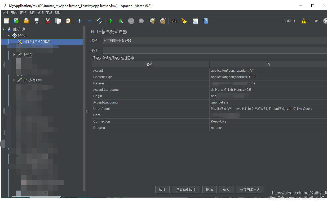This screenshot has width=327, height=203.
Task: Open search with binoculars icon
Action: pyautogui.click(x=174, y=21)
